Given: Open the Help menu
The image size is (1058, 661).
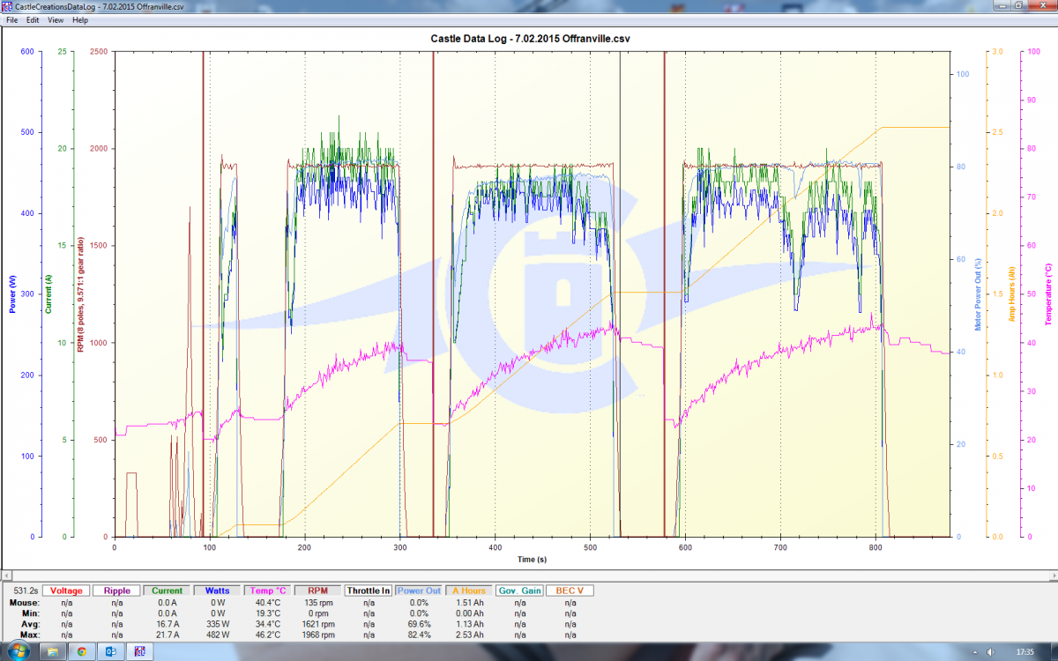Looking at the screenshot, I should click(x=80, y=19).
